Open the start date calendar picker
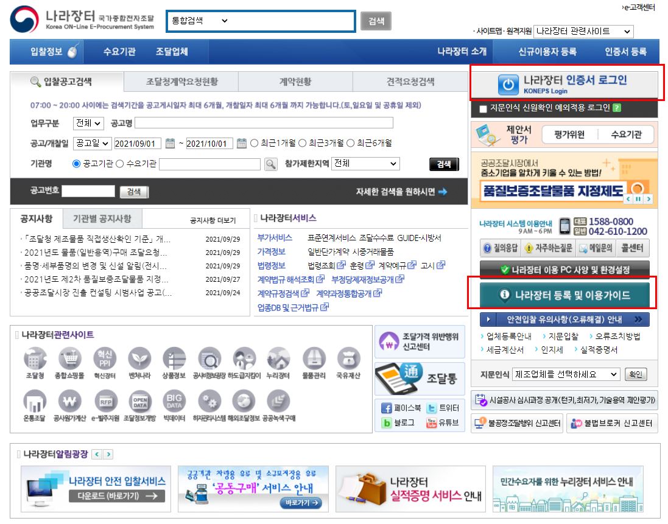The image size is (668, 524). coord(170,144)
